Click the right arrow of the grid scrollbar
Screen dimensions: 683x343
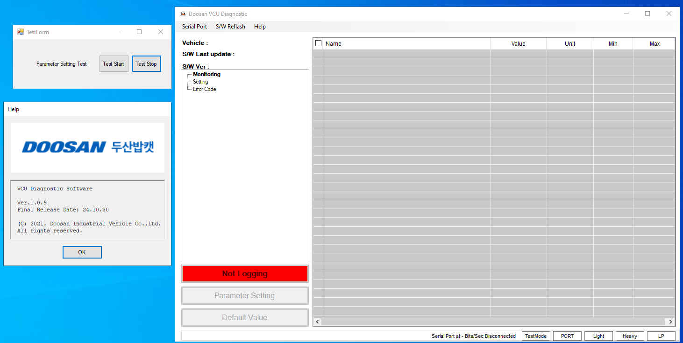tap(670, 322)
